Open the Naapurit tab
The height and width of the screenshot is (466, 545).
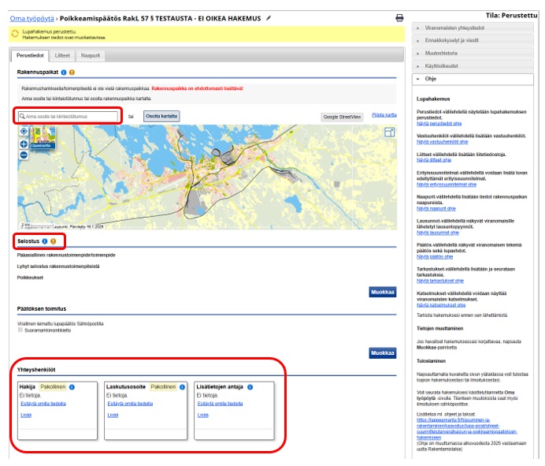pos(91,56)
